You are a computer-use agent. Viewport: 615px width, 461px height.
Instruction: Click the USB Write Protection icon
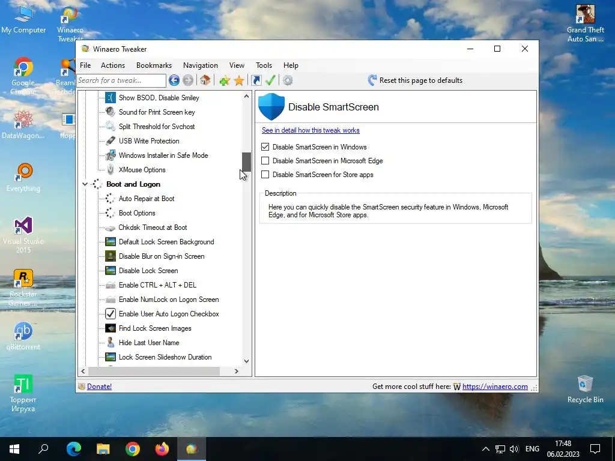(x=111, y=140)
